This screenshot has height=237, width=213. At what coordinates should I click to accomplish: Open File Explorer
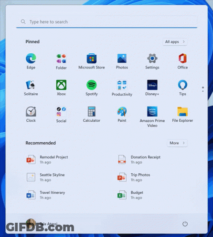182,114
